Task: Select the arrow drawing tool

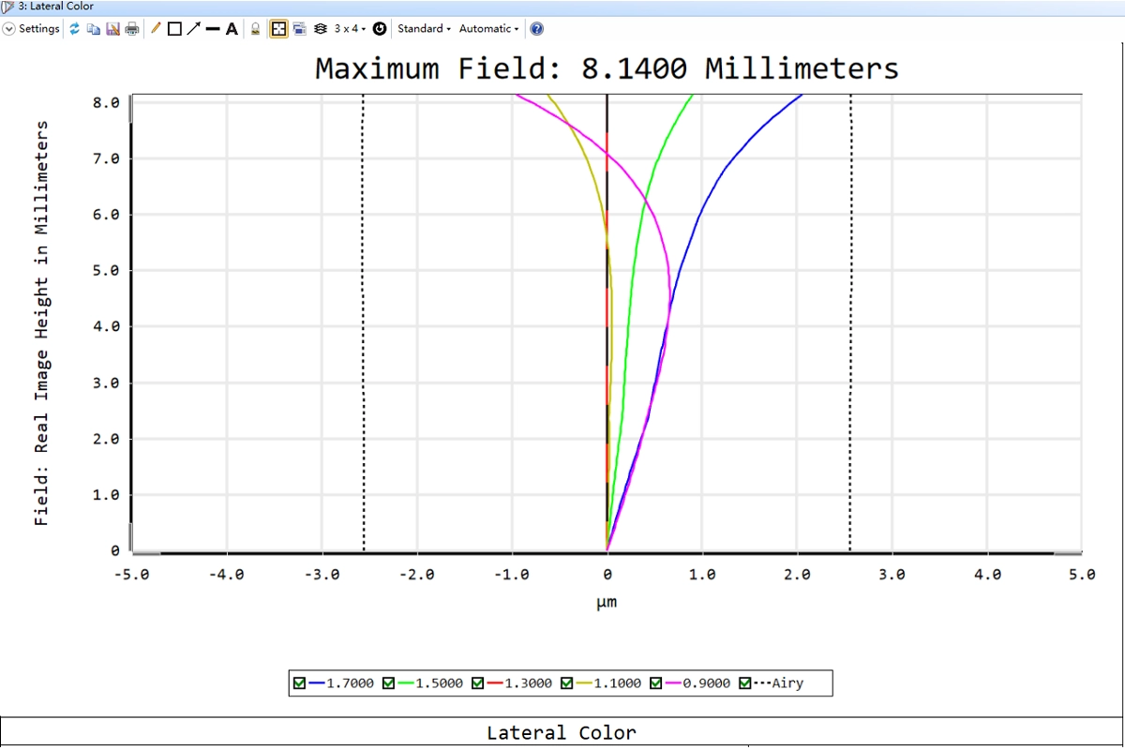Action: pos(193,29)
